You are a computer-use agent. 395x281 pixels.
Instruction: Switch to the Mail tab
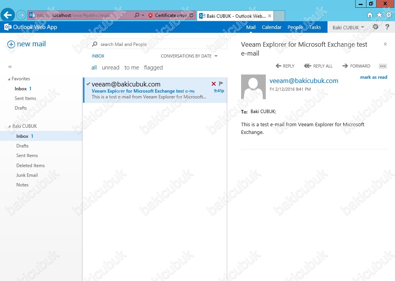[x=251, y=27]
